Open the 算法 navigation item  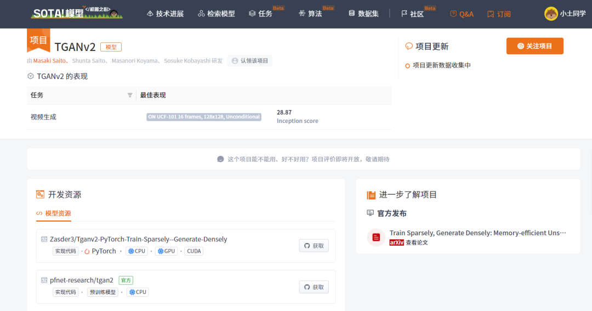tap(310, 14)
